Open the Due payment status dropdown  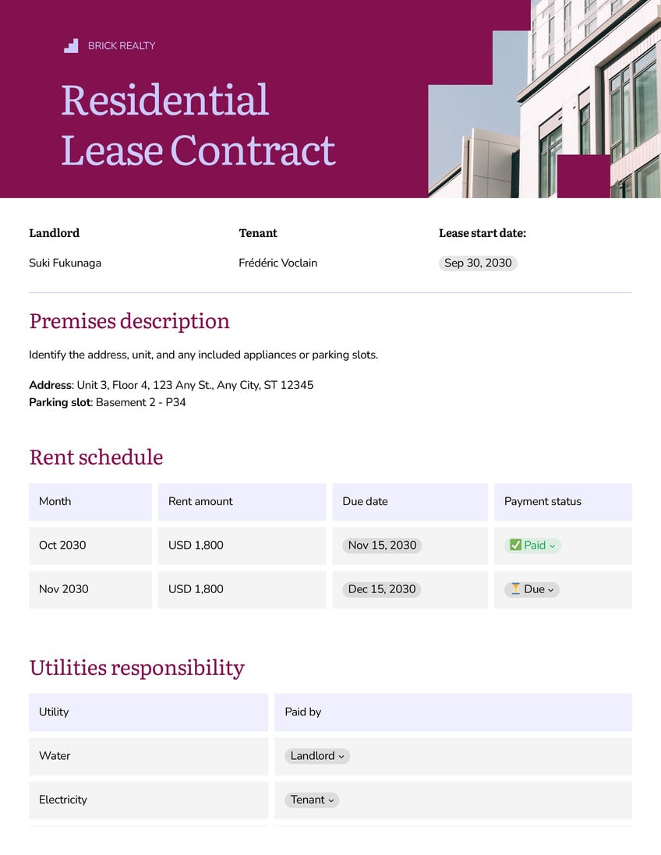[x=532, y=589]
